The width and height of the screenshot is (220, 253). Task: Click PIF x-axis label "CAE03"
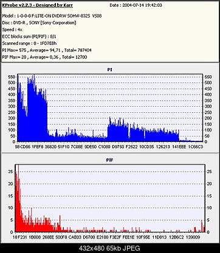[75, 237]
